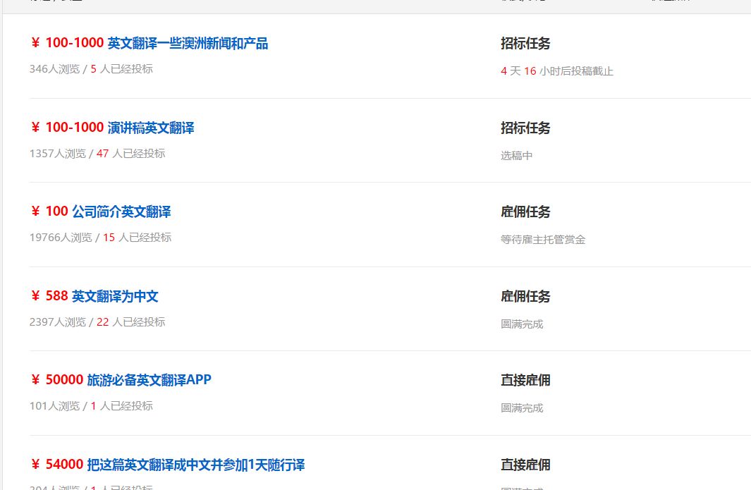
Task: Open task 把这篇英文翻译成中文并参加1天随行译
Action: click(x=195, y=465)
